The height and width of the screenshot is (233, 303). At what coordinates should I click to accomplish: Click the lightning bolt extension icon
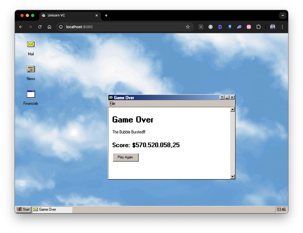pyautogui.click(x=210, y=27)
